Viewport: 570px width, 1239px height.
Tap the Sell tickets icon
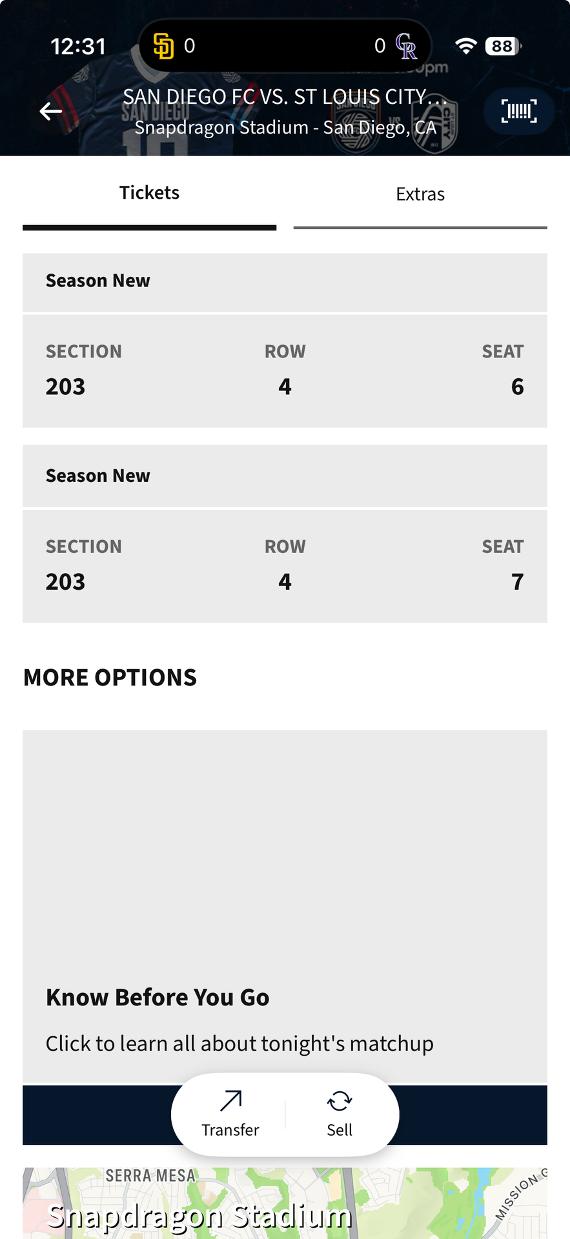(340, 1102)
